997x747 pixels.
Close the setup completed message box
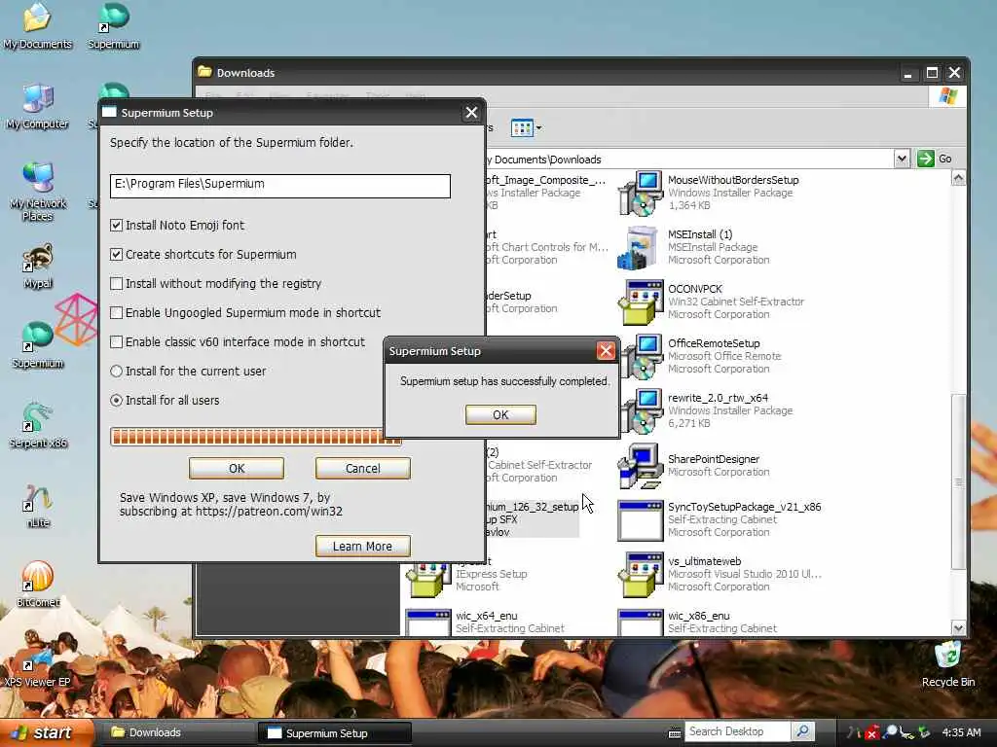click(x=606, y=350)
